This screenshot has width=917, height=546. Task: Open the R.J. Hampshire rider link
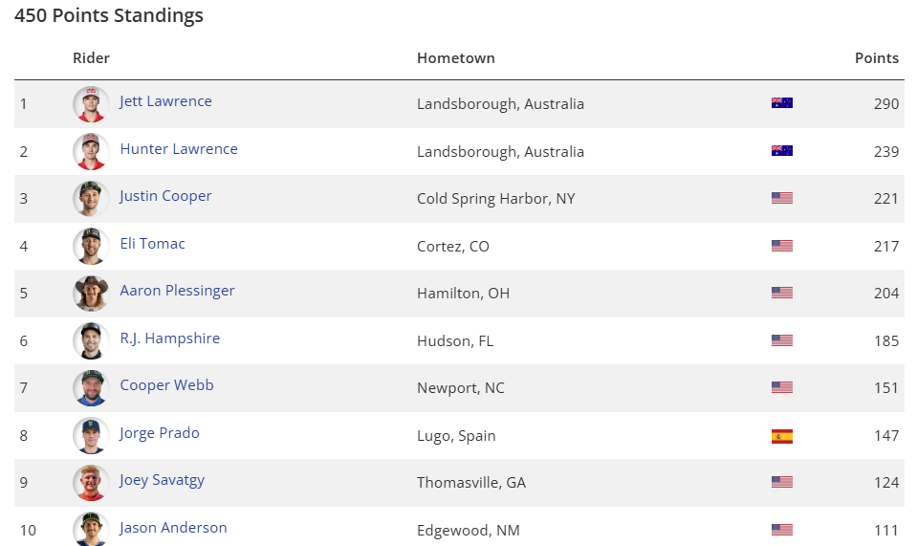tap(169, 339)
